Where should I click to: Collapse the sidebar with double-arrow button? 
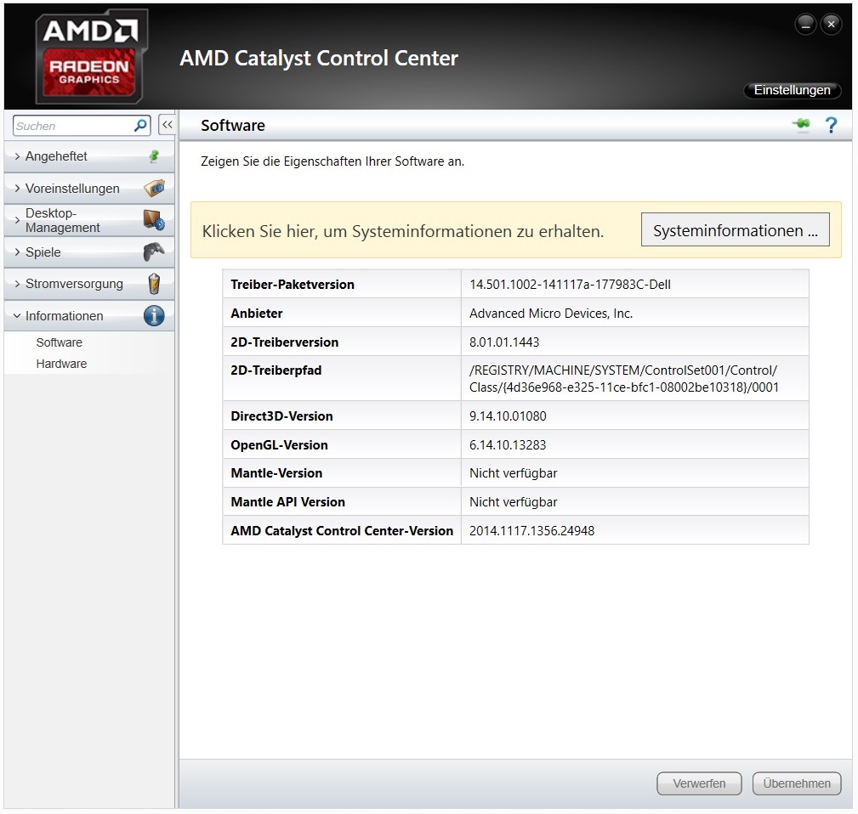coord(167,125)
